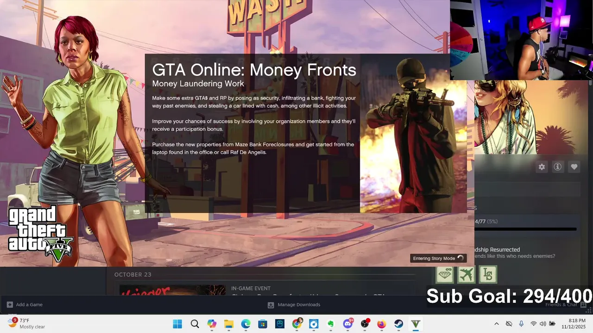
Task: Click the achievements progress bar
Action: tap(525, 229)
